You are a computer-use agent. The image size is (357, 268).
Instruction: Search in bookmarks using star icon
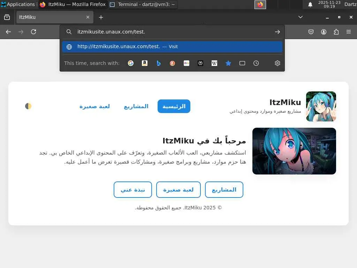tap(228, 63)
